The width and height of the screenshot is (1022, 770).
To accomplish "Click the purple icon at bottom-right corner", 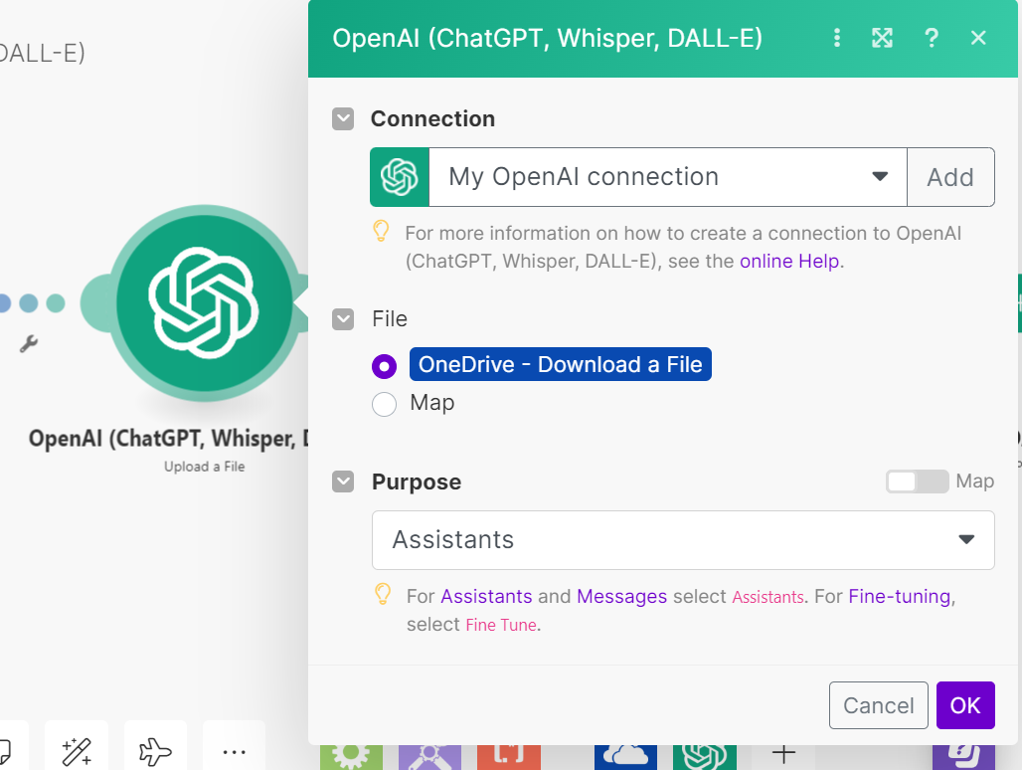I will point(963,756).
